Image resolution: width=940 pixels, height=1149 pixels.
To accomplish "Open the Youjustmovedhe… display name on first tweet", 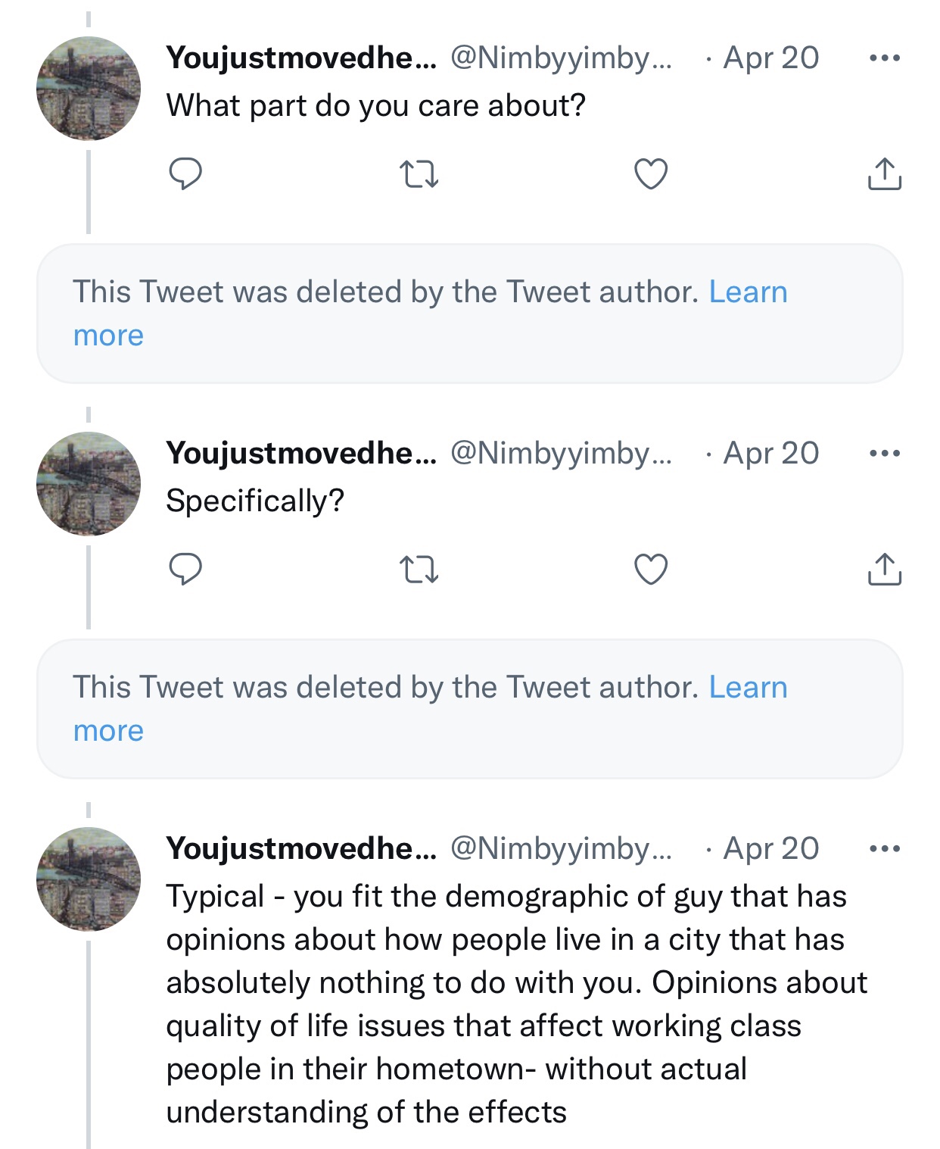I will pos(301,58).
